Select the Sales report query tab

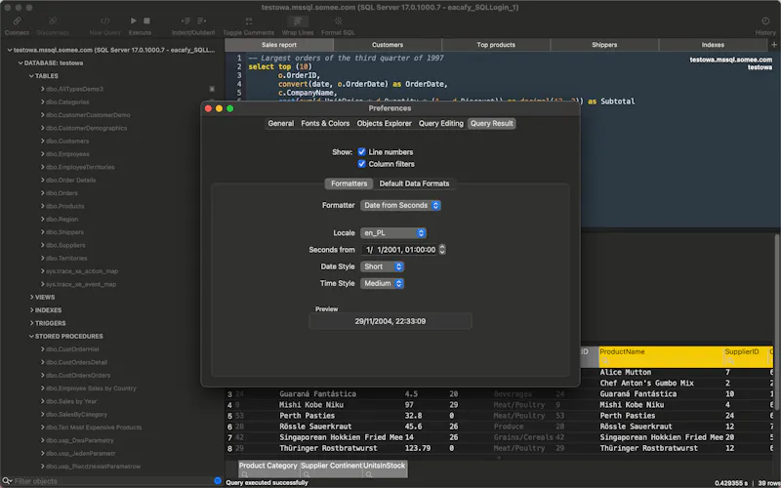(x=279, y=45)
